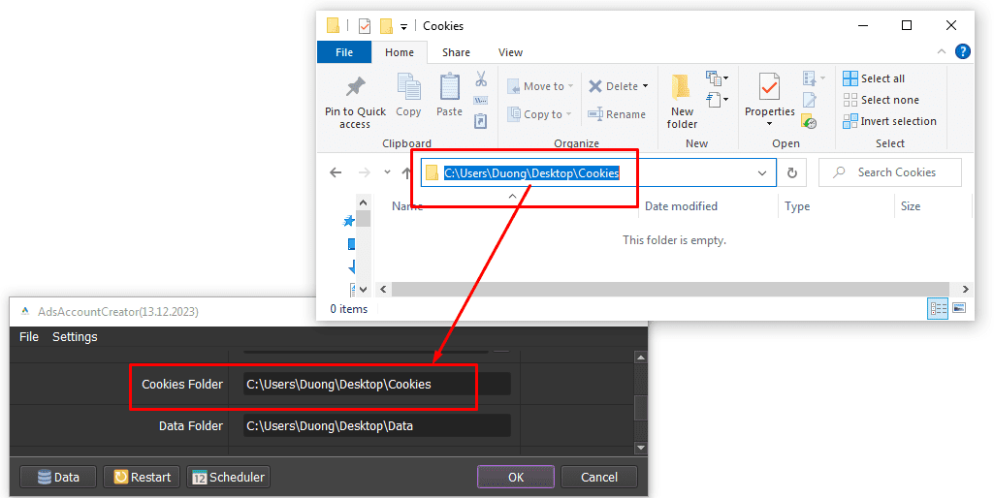Screen dimensions: 994x498
Task: Click Select all in ribbon
Action: click(x=874, y=78)
